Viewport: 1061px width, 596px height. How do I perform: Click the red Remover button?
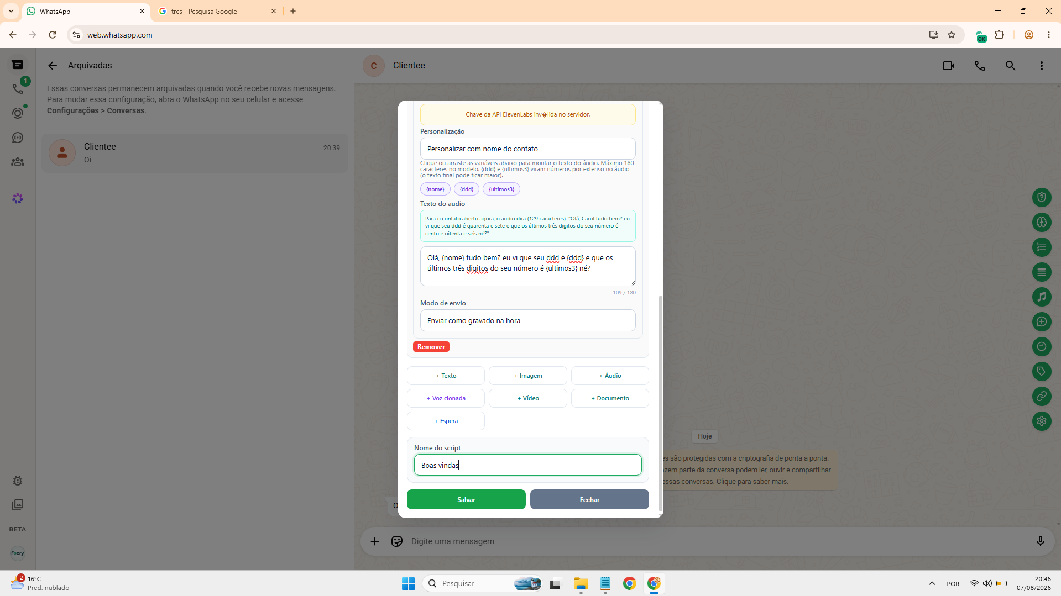click(431, 347)
